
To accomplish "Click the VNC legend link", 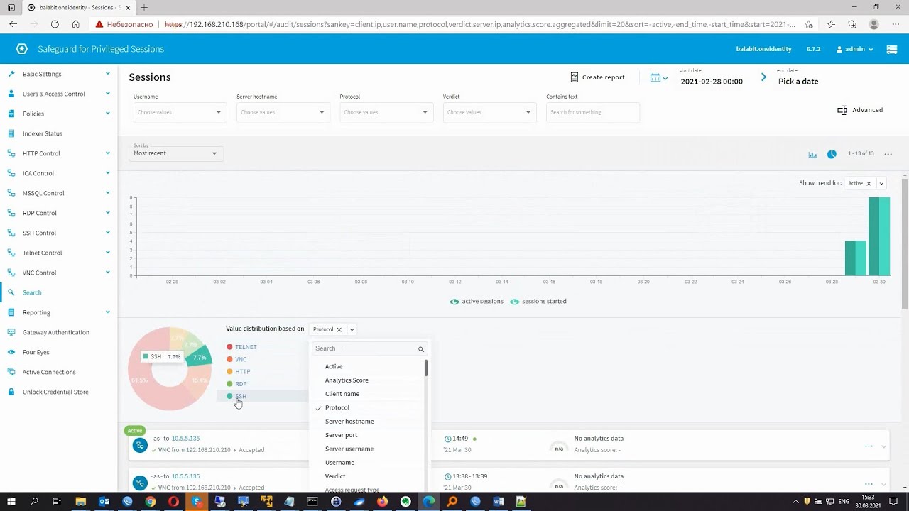I will [241, 359].
